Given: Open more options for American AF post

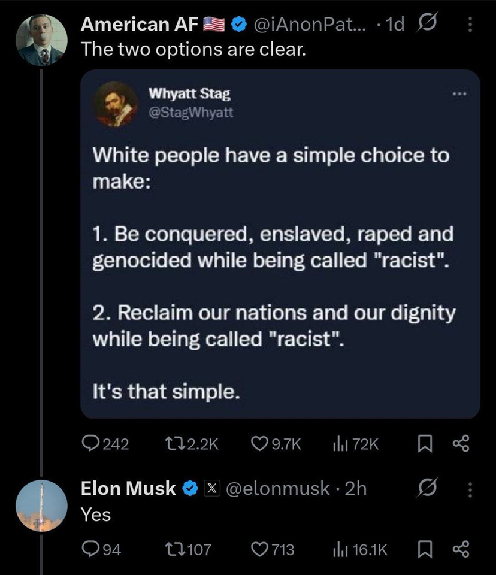Looking at the screenshot, I should click(470, 25).
